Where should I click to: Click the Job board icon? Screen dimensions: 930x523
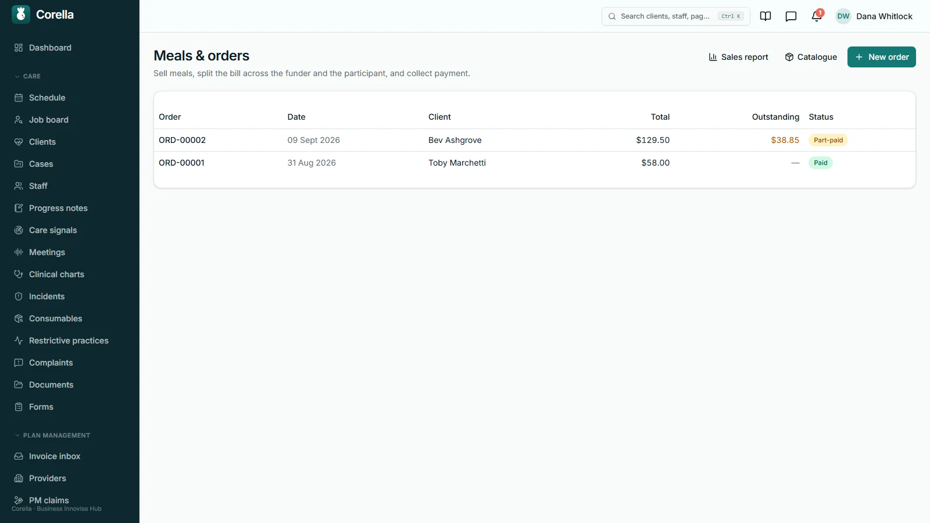(x=19, y=120)
